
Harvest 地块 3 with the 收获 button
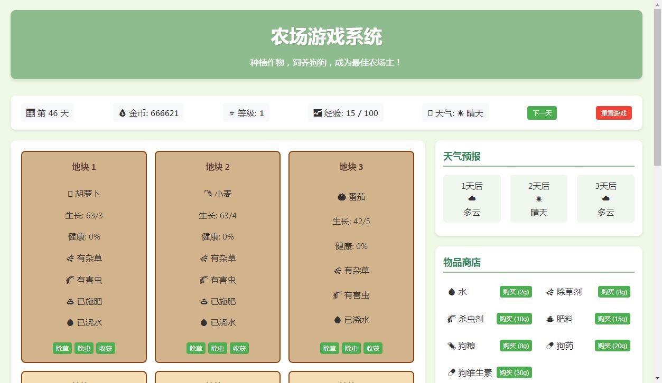pos(373,348)
